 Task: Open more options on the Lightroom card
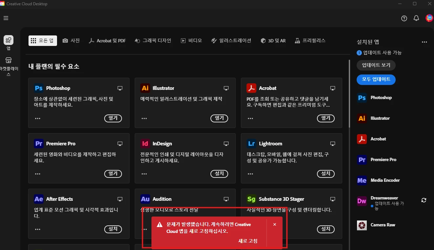[x=250, y=174]
